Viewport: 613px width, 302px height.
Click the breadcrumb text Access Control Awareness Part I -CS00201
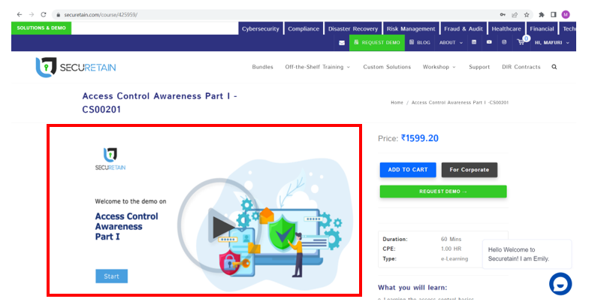(461, 102)
